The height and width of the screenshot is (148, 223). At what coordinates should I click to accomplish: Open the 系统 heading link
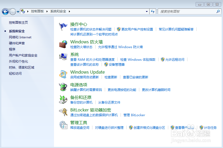coord(75,54)
